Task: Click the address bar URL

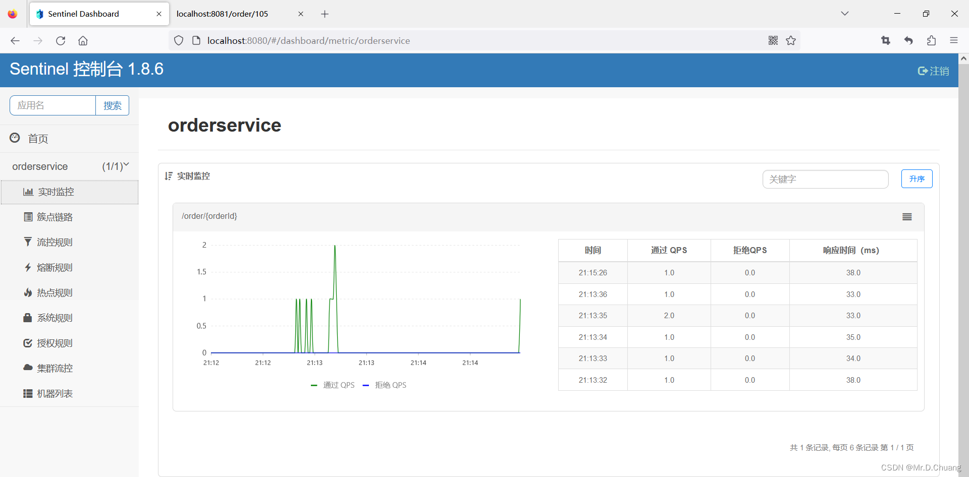Action: pyautogui.click(x=308, y=41)
